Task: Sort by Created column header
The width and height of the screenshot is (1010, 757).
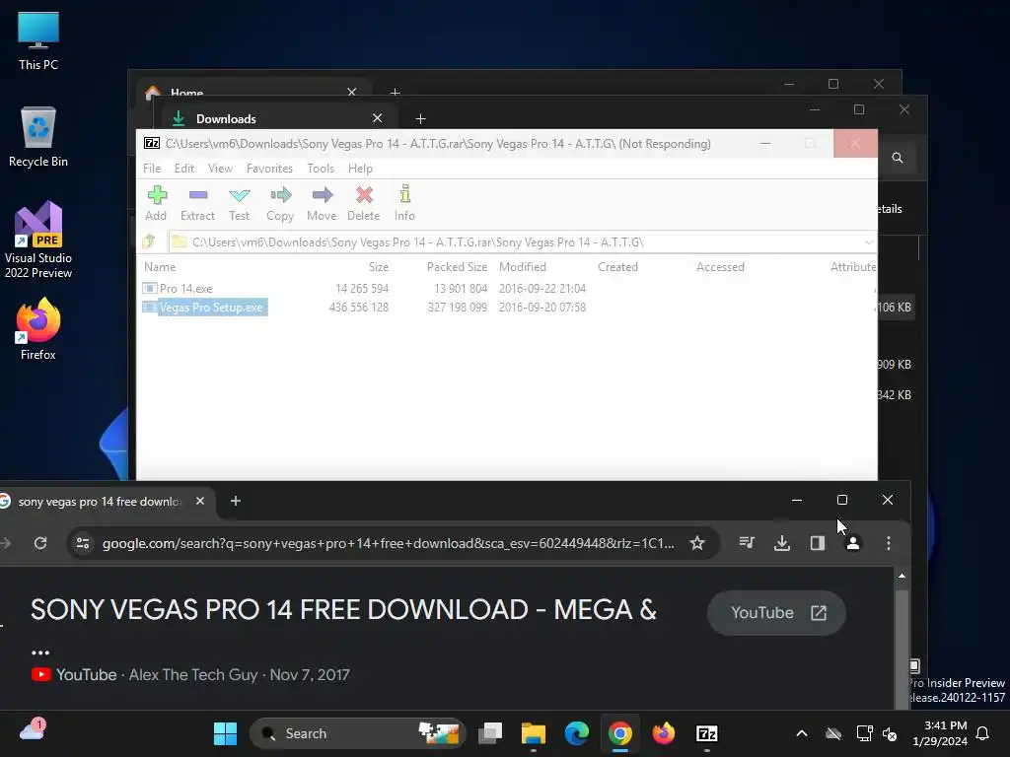Action: tap(617, 266)
